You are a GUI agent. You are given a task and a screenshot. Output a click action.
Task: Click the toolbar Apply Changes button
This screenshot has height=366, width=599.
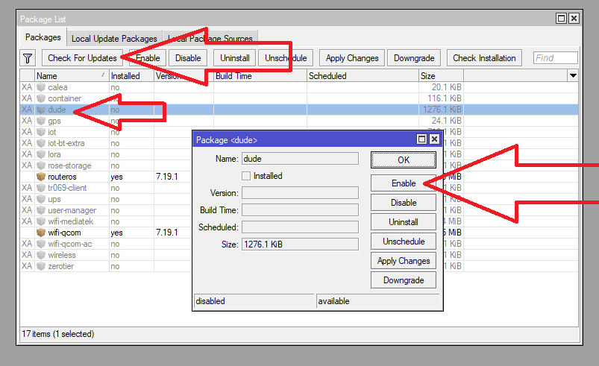[x=352, y=58]
